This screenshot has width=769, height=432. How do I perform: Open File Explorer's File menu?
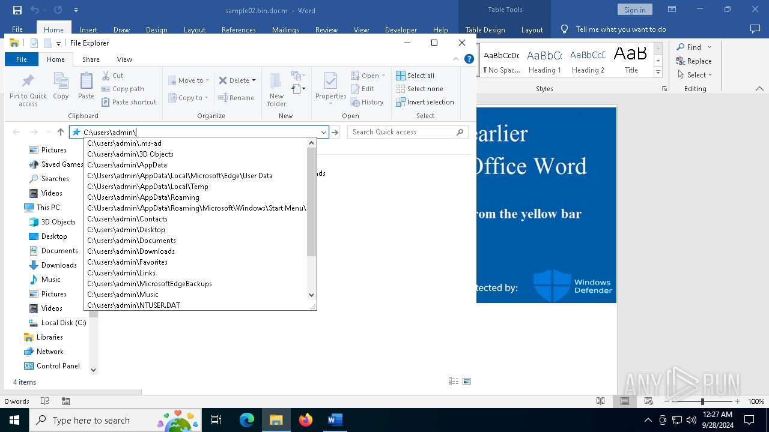point(21,59)
